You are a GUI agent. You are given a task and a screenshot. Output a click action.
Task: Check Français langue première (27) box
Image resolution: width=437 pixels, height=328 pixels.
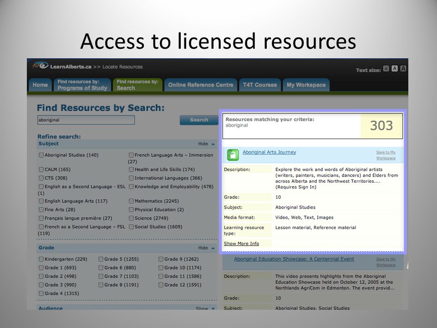(x=41, y=218)
